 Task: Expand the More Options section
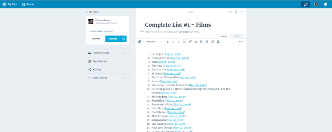click(x=107, y=78)
